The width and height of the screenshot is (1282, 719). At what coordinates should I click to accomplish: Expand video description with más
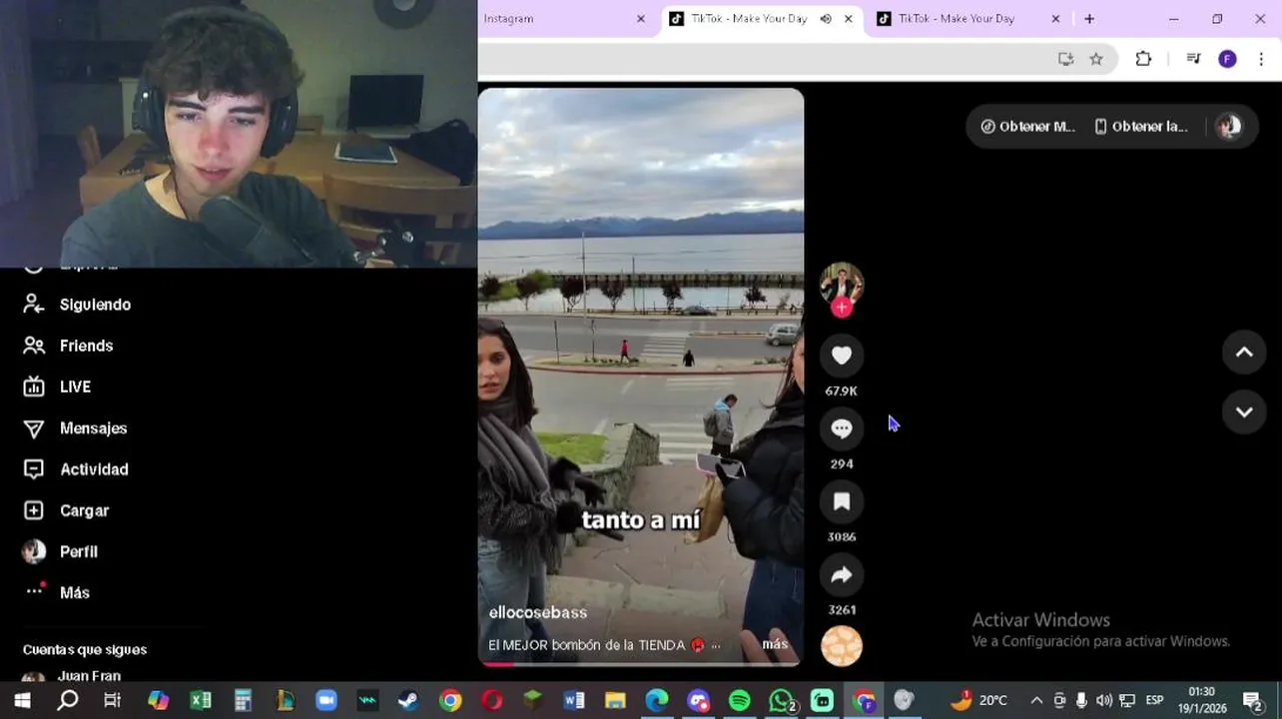pos(775,644)
